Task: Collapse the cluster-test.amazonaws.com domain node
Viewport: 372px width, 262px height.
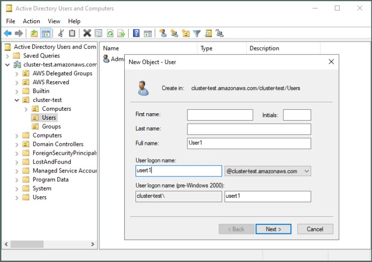Action: (7, 65)
